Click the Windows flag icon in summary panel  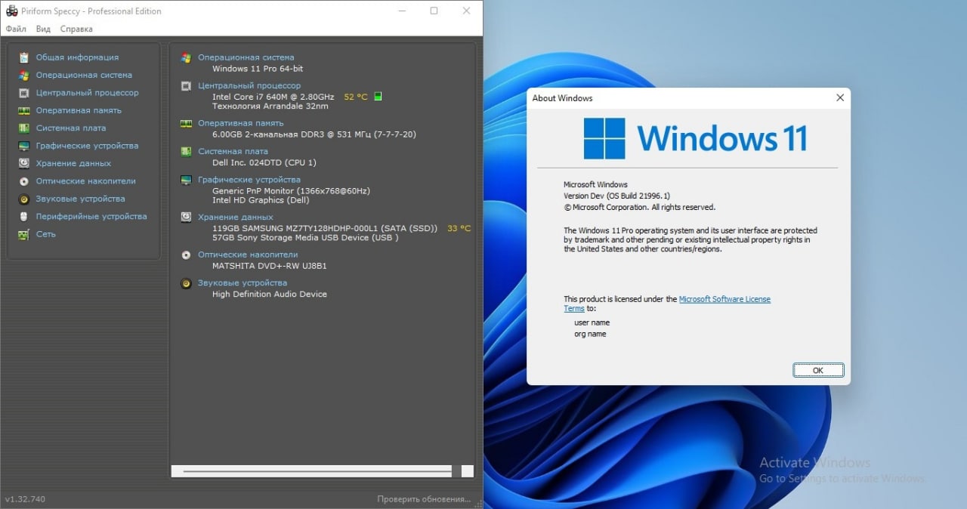point(186,57)
